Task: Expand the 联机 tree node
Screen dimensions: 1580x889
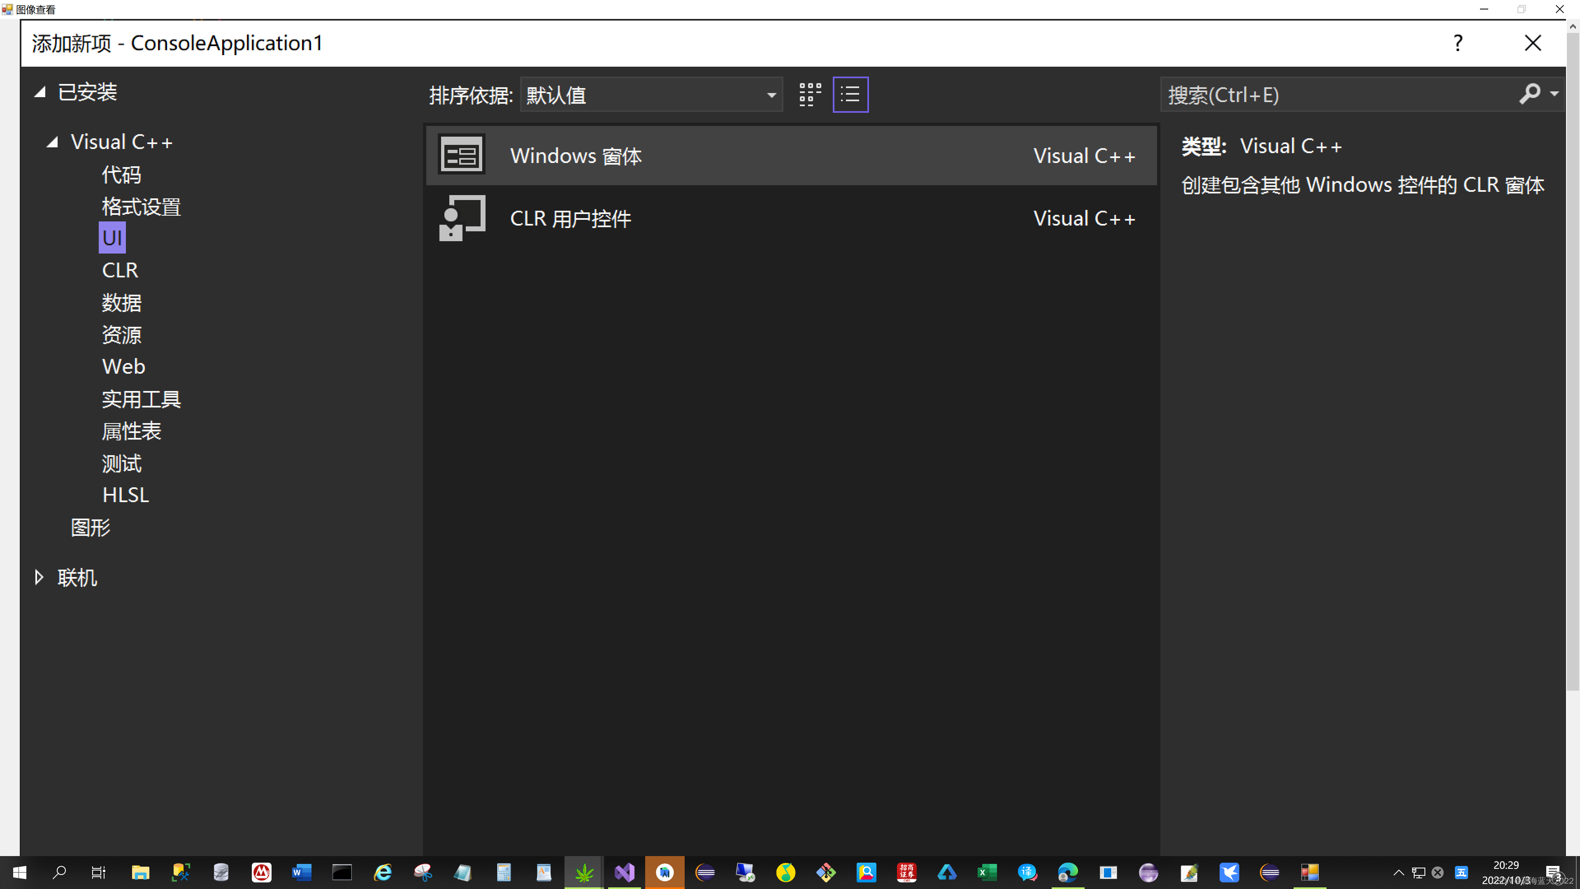Action: coord(39,577)
